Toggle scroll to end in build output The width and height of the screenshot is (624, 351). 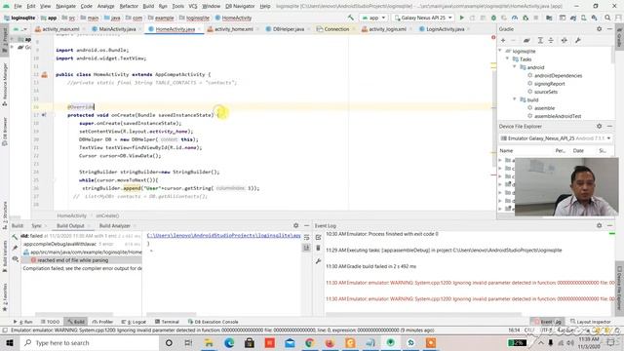click(306, 248)
